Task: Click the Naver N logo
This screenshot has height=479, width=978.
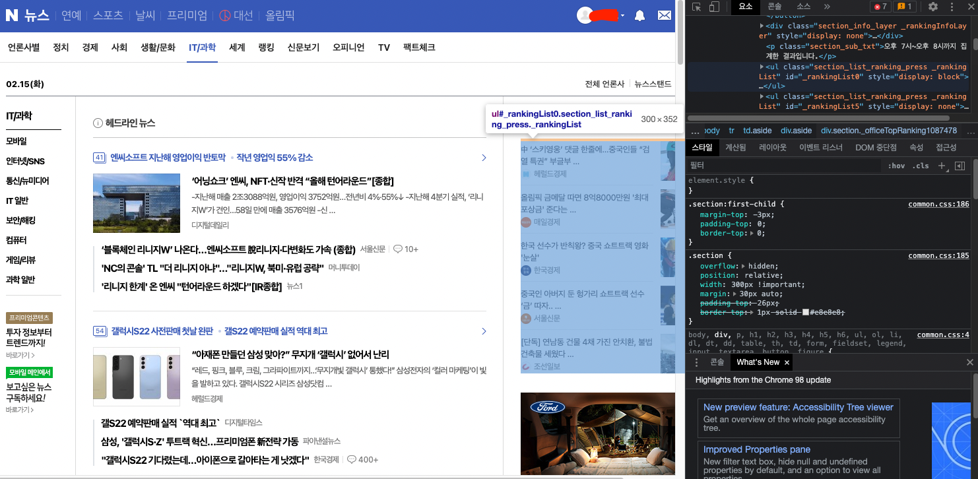Action: coord(12,15)
